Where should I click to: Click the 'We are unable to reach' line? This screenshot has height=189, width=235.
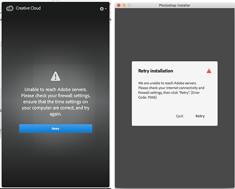167,83
